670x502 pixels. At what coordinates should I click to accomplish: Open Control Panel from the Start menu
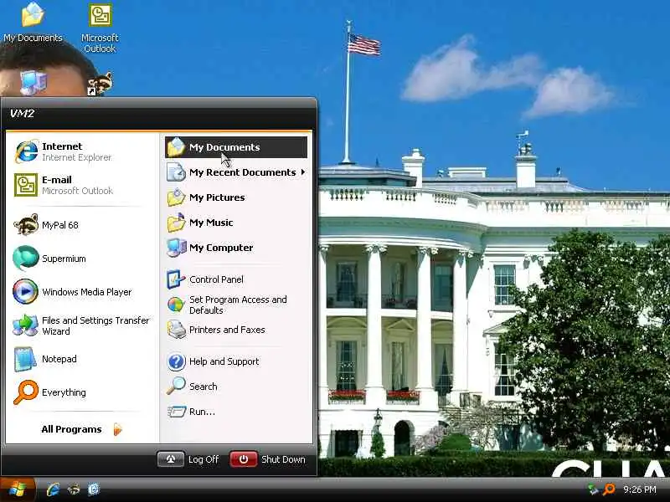(236, 279)
